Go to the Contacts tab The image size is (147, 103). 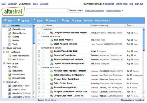44,4
